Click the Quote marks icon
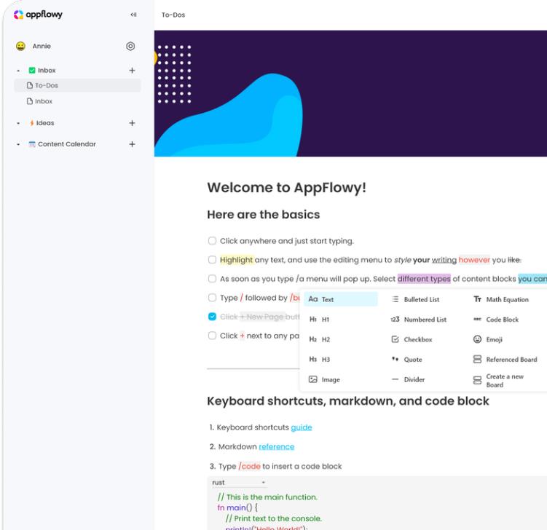The image size is (547, 530). [x=395, y=359]
